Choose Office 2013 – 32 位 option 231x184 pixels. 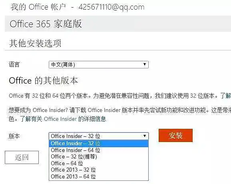[x=99, y=170]
